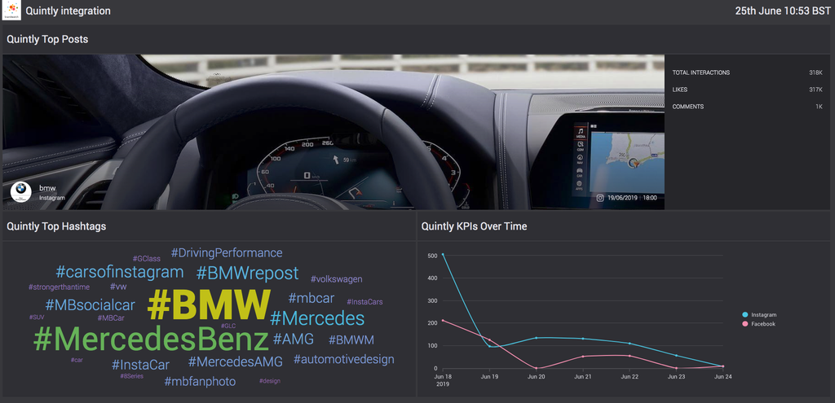Click the Total Interactions stat row
835x403 pixels.
[748, 72]
